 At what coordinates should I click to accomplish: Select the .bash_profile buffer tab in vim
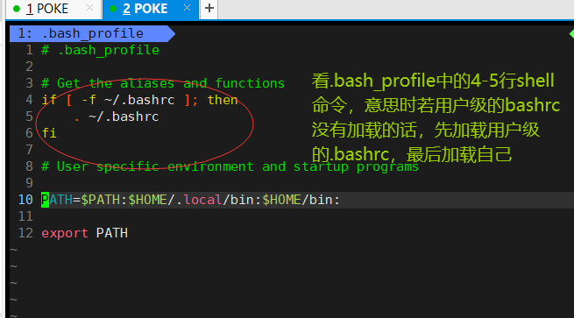(x=92, y=33)
